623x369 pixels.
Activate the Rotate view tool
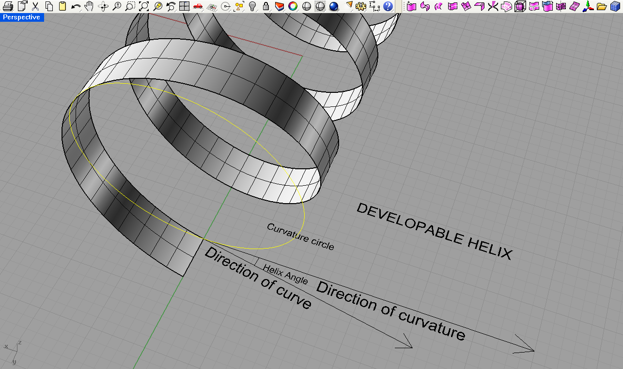[104, 6]
